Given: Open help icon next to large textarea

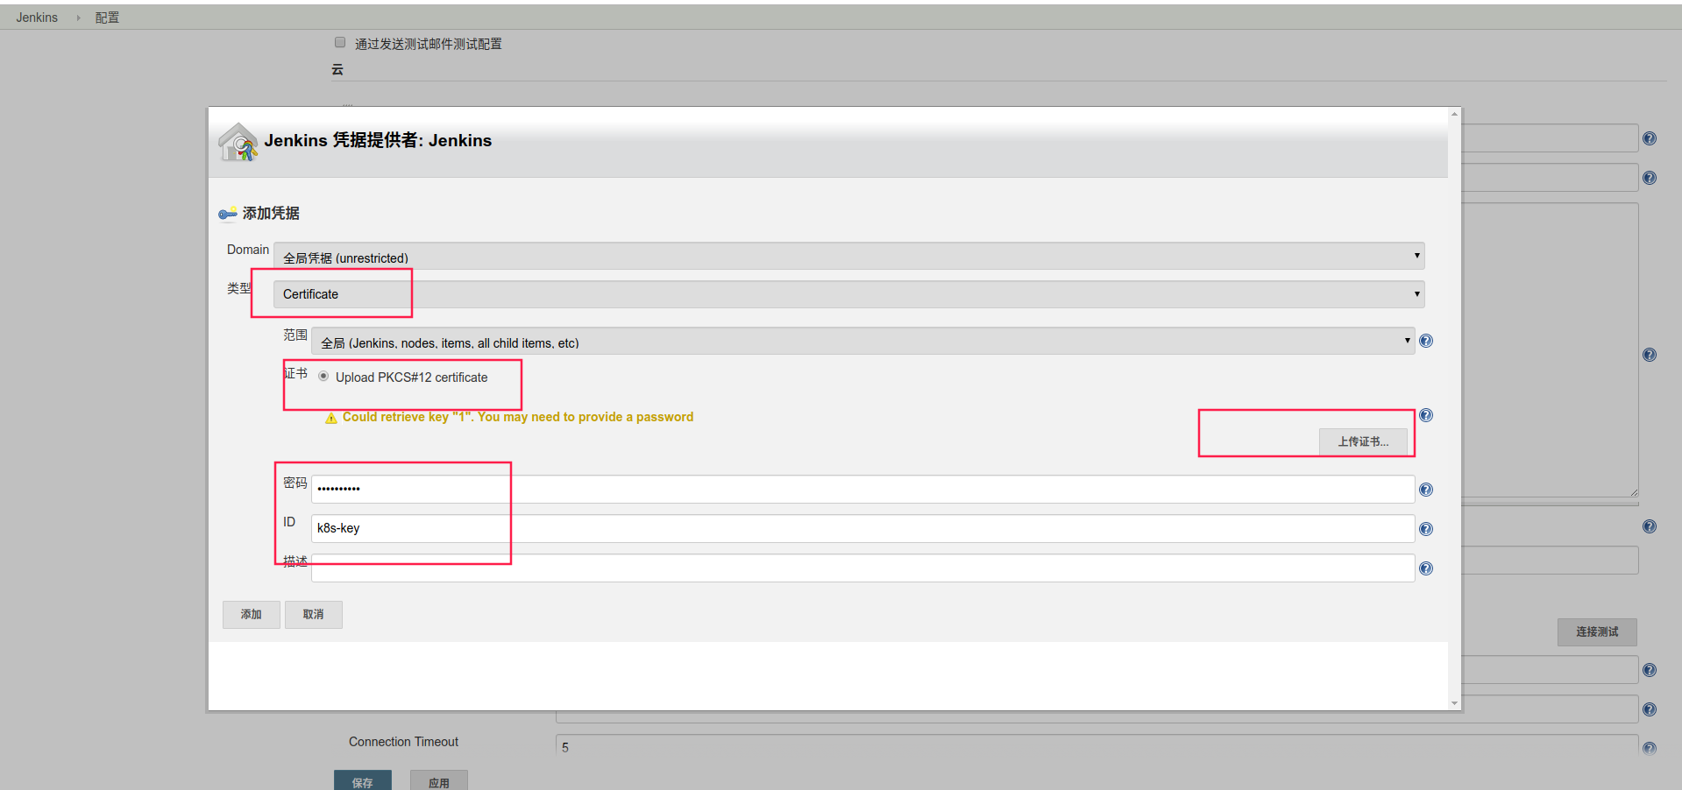Looking at the screenshot, I should point(1650,355).
